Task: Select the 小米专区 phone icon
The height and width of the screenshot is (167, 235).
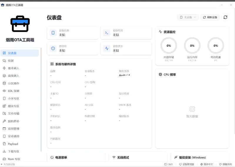Action: click(x=4, y=98)
